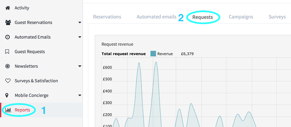Click the Guest Requests bookmark icon
This screenshot has height=127, width=291.
7,51
